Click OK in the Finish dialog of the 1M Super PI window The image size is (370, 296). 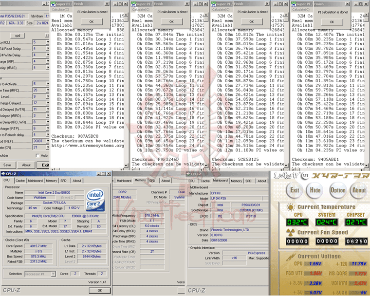click(x=92, y=22)
